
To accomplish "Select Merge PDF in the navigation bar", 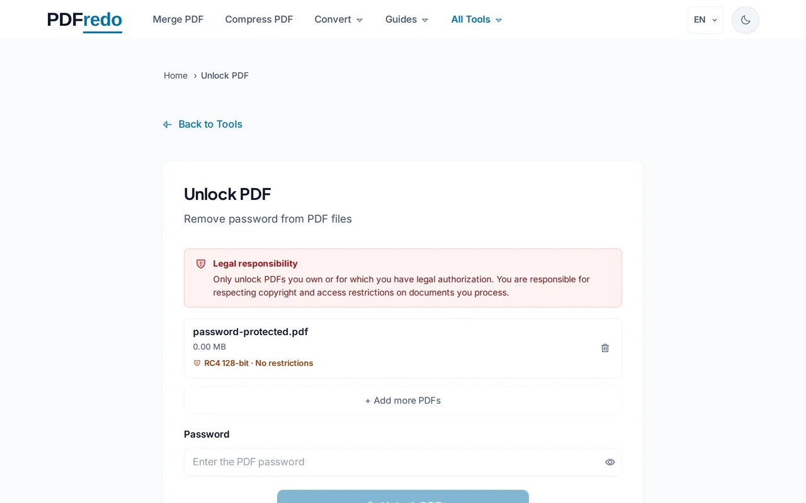I will point(178,19).
